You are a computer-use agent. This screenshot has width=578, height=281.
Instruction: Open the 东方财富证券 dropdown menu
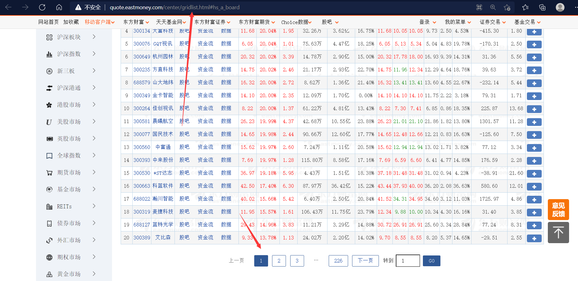212,22
